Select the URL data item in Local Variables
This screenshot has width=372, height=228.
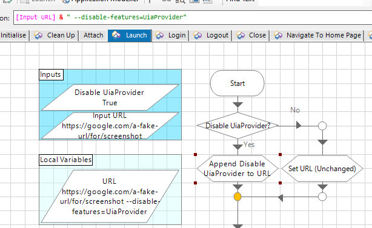point(110,197)
